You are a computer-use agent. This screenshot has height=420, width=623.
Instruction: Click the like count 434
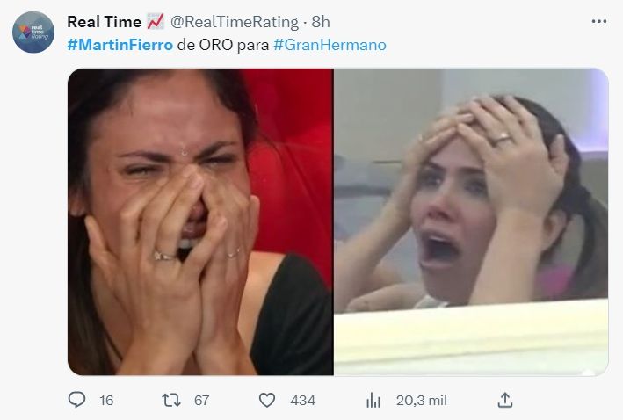coord(302,400)
